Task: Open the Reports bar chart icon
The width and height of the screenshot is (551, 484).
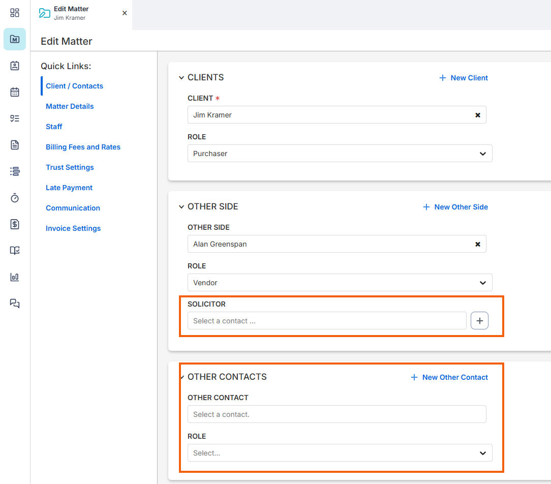Action: (x=15, y=277)
